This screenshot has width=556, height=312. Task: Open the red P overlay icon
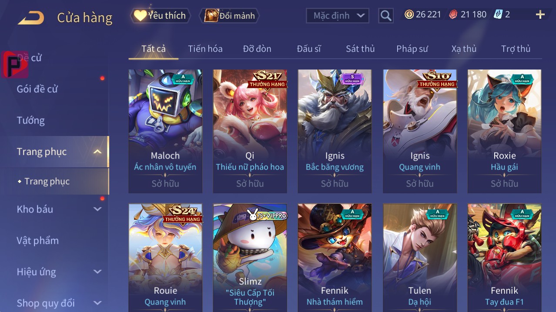pyautogui.click(x=14, y=64)
